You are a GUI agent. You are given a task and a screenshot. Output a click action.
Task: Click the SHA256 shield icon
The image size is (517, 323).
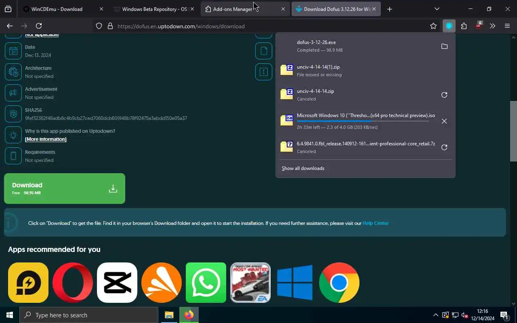coord(13,114)
